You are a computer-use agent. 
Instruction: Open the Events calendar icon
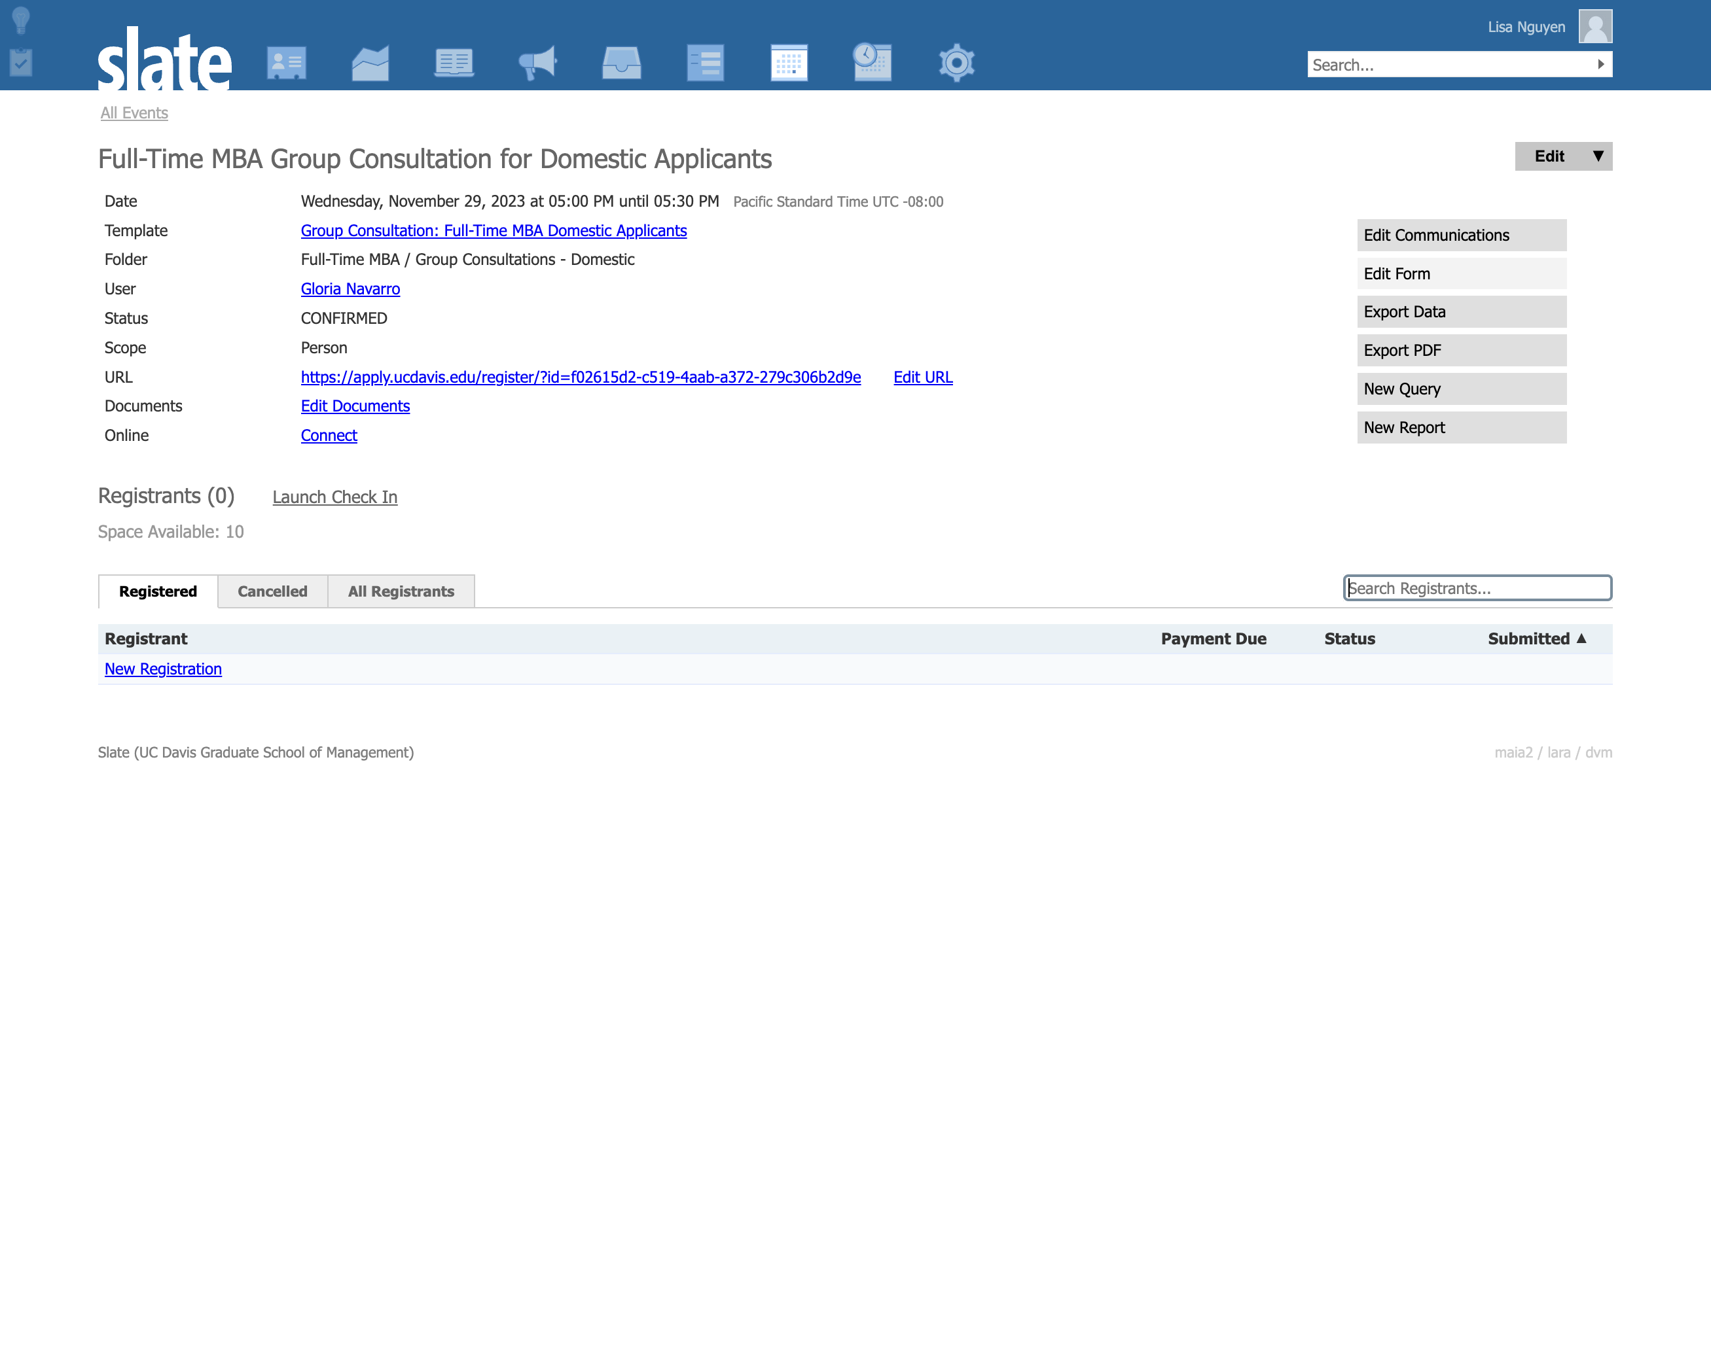coord(789,63)
